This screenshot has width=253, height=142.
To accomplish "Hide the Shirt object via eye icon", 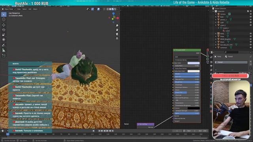I will (x=251, y=42).
